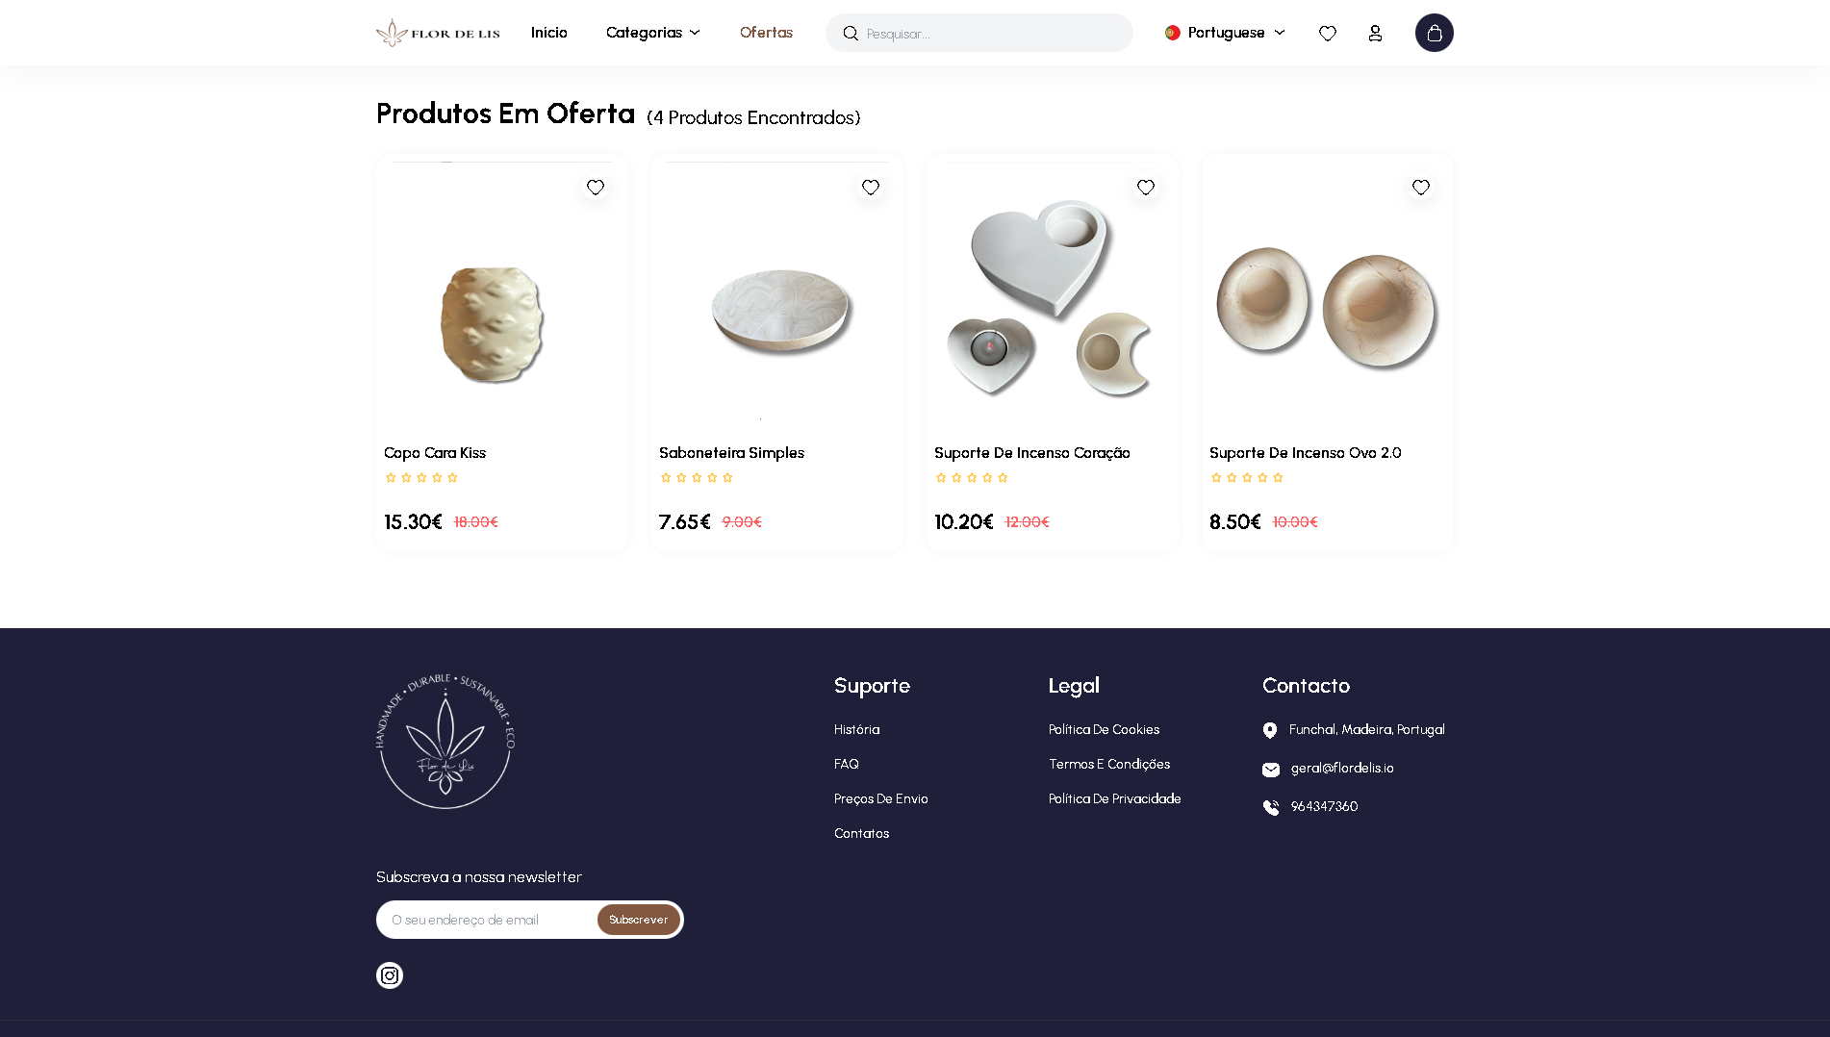Open the user account icon
The image size is (1830, 1037).
(x=1375, y=33)
